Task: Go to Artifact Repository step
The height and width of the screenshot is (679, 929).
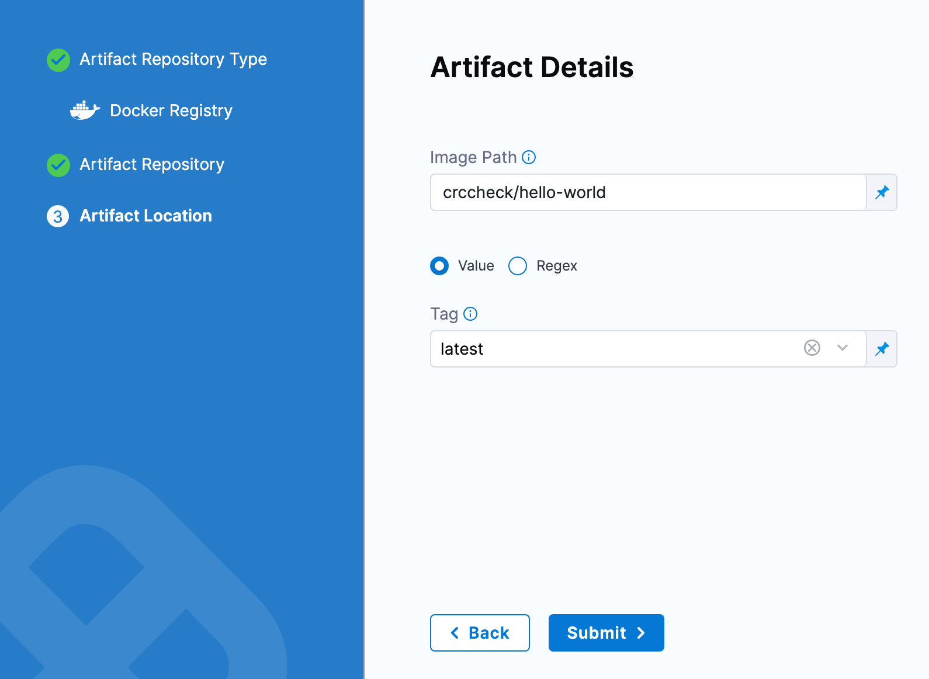Action: point(152,164)
